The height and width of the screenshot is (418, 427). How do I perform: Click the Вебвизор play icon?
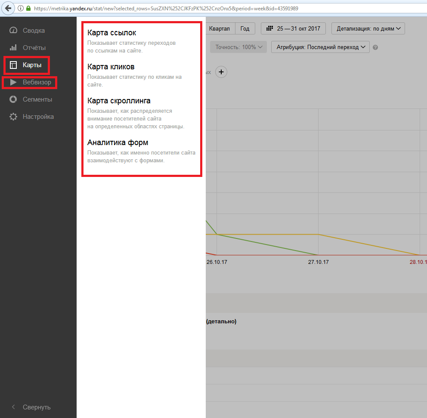(x=13, y=82)
